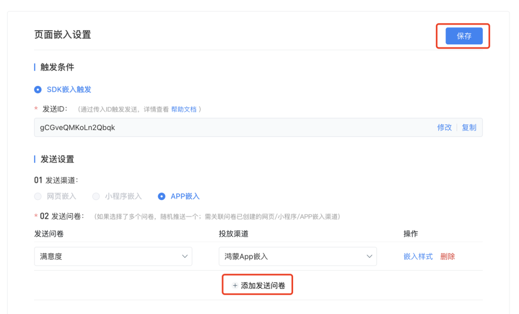The image size is (519, 314).
Task: Open 嵌入样式 for the 满意度 row
Action: (x=418, y=256)
